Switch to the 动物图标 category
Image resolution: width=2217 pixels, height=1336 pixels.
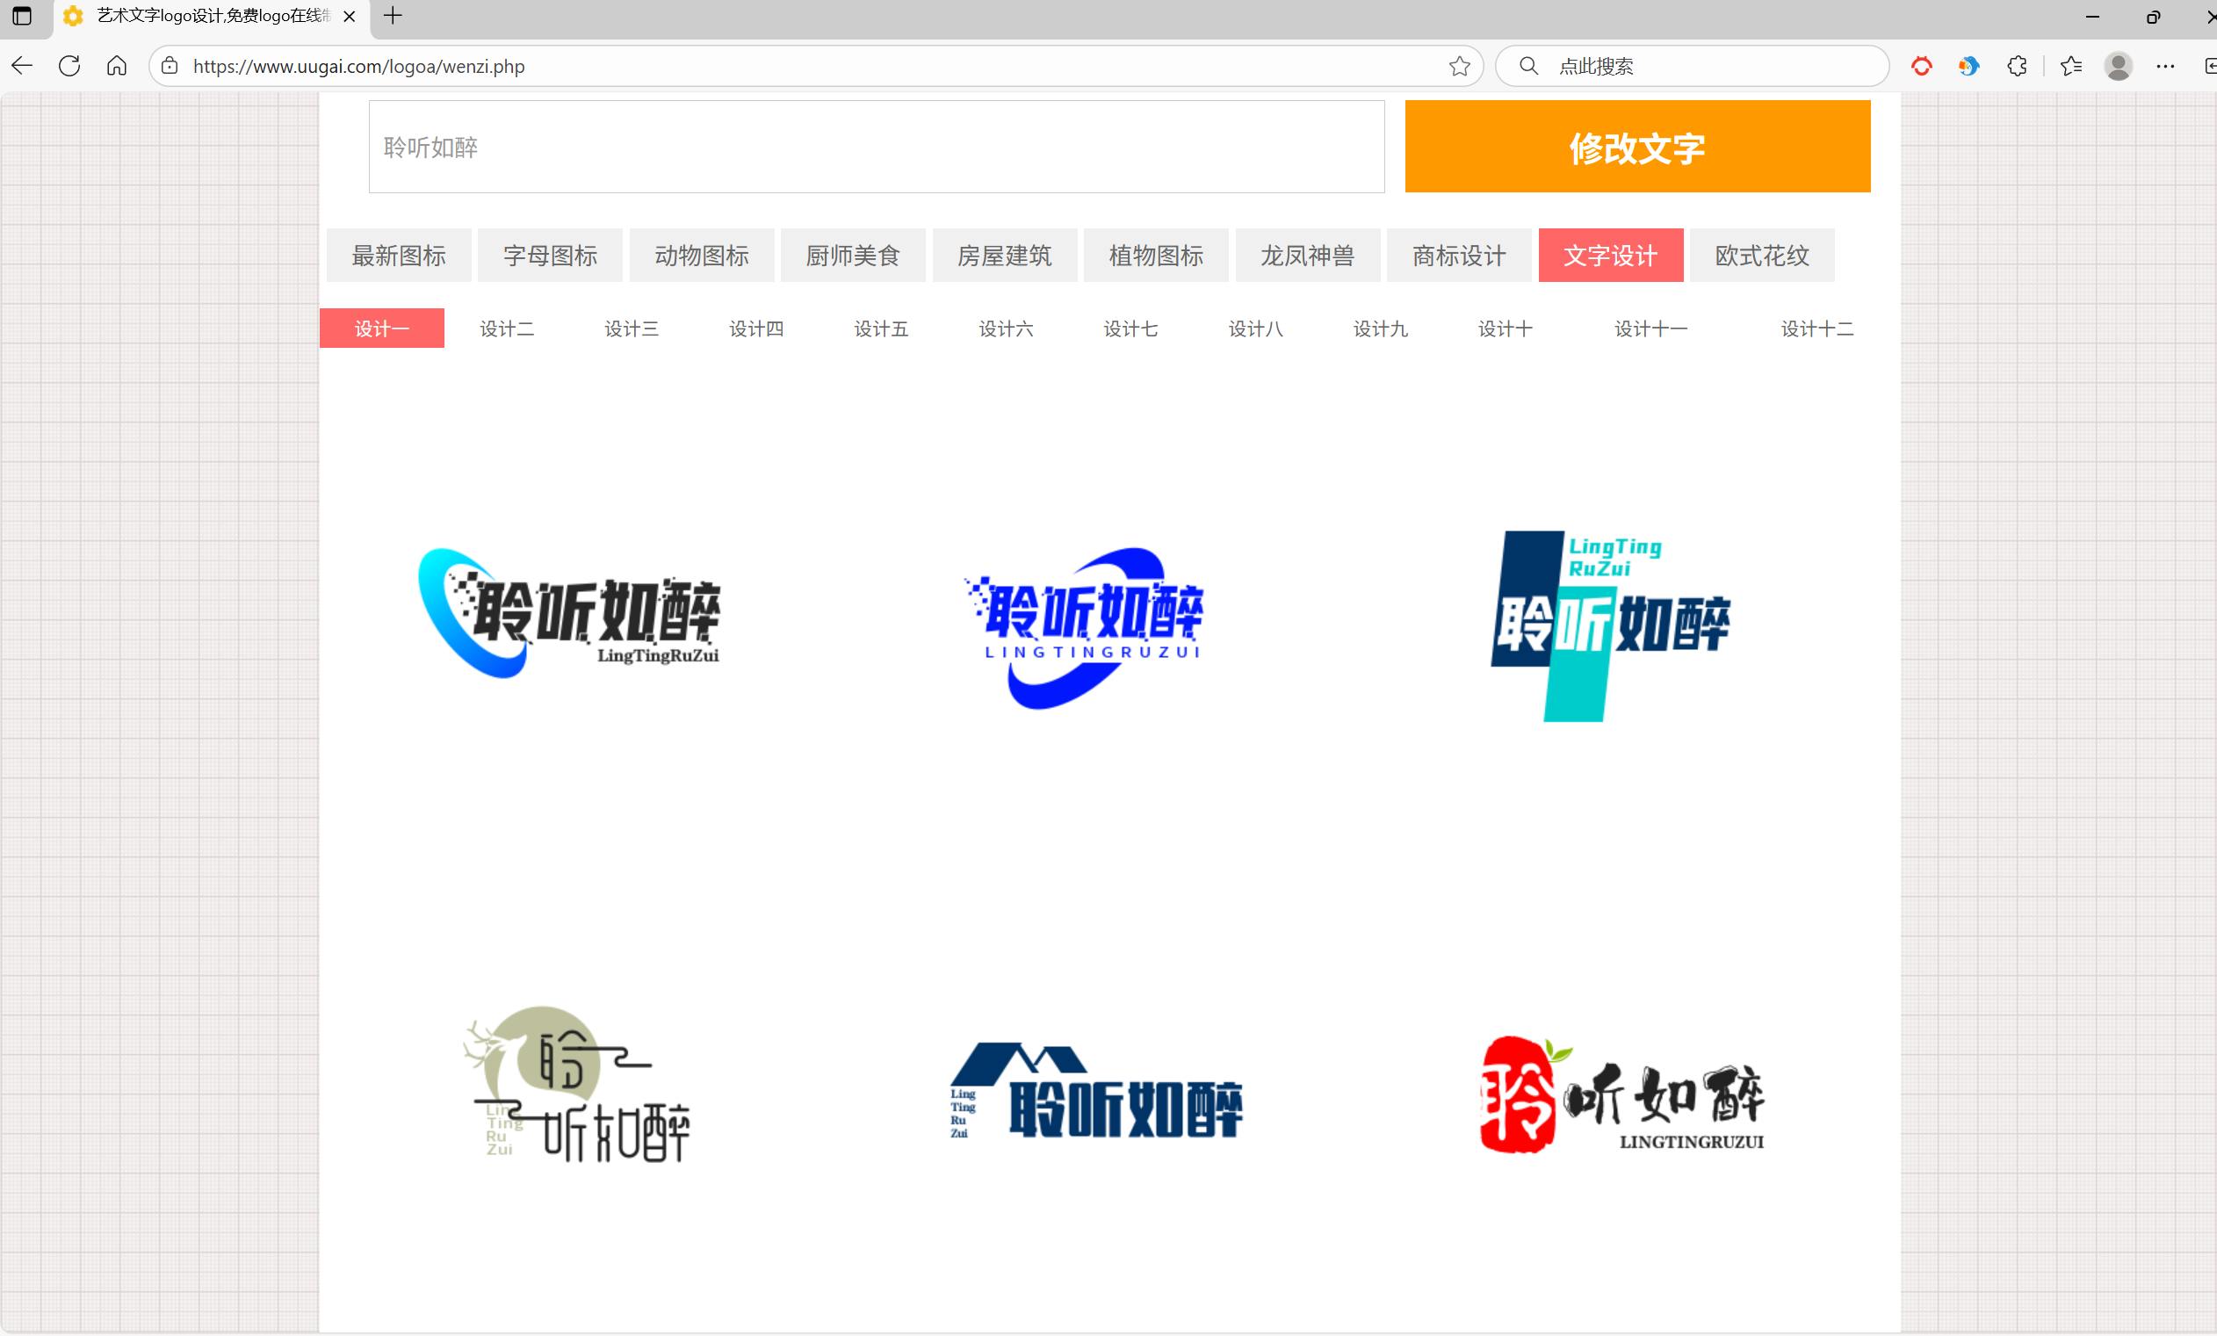click(701, 256)
